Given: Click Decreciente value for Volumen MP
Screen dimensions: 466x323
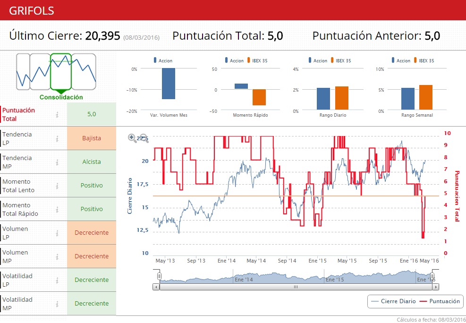Looking at the screenshot, I should pyautogui.click(x=92, y=256).
